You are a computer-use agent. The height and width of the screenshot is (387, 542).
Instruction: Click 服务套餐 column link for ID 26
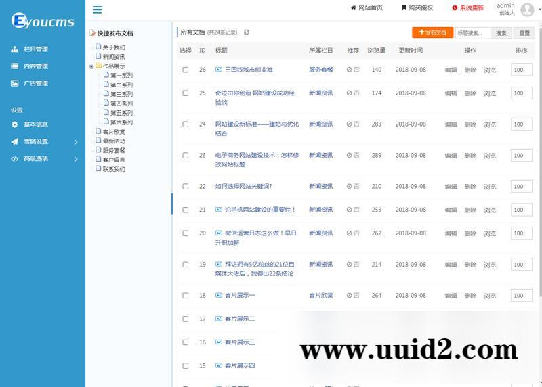(x=320, y=70)
